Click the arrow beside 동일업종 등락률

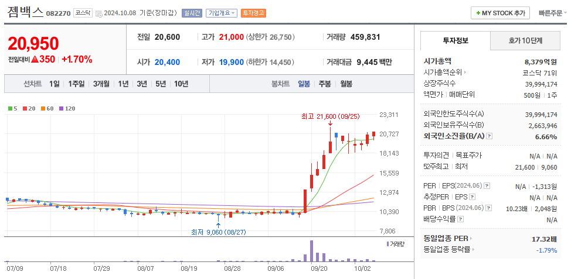474,250
